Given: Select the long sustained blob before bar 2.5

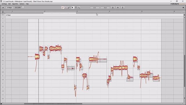Looking at the screenshot, I should (56, 48).
